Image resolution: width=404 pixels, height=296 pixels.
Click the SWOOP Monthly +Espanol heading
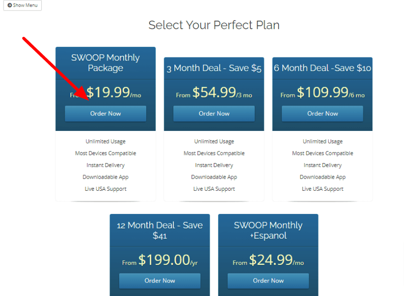(x=268, y=230)
